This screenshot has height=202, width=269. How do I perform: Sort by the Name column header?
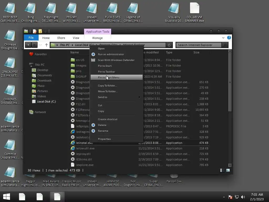click(74, 52)
